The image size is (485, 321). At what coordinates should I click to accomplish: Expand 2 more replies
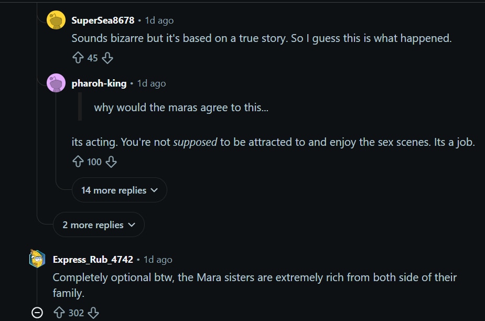[x=99, y=224]
